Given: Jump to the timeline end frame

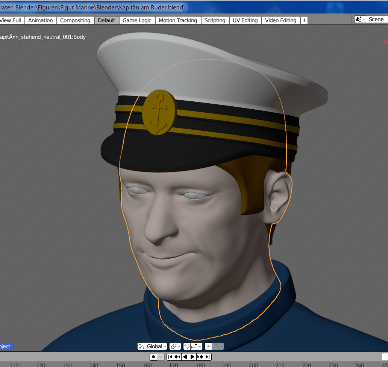Looking at the screenshot, I should click(208, 357).
